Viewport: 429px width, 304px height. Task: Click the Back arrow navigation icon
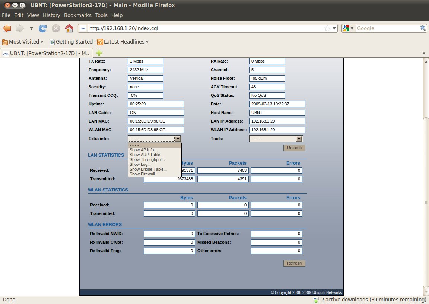[x=7, y=28]
